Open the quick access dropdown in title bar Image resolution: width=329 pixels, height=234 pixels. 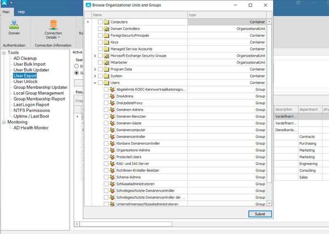(12, 3)
